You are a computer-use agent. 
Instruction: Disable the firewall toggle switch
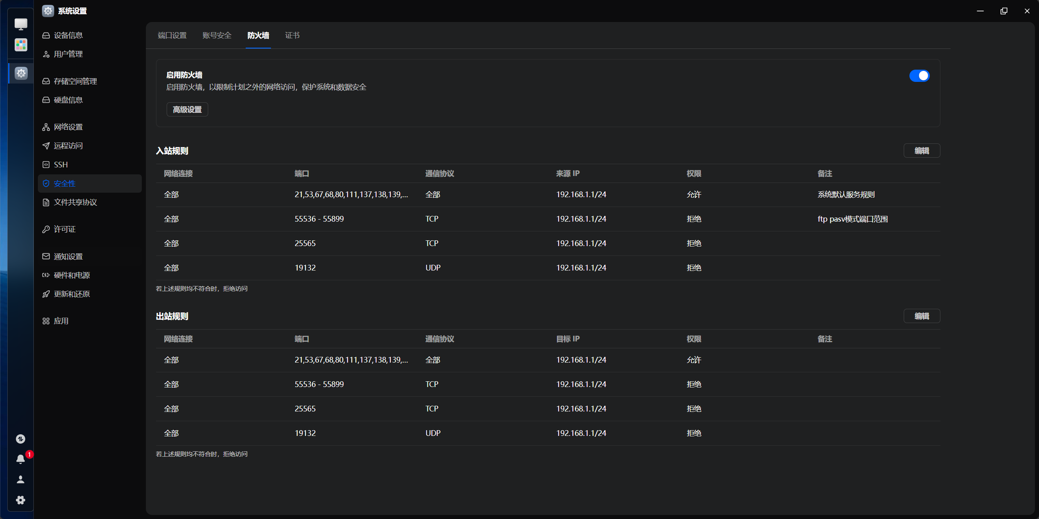click(919, 76)
